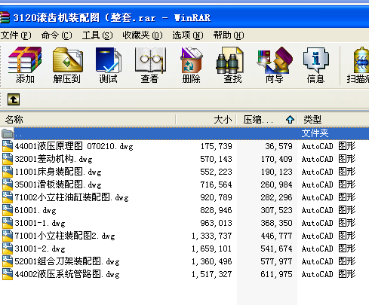Viewport: 369px width, 305px height.
Task: Click the file icon of 71002小立柱油缸装配图.dwg
Action: [x=8, y=197]
